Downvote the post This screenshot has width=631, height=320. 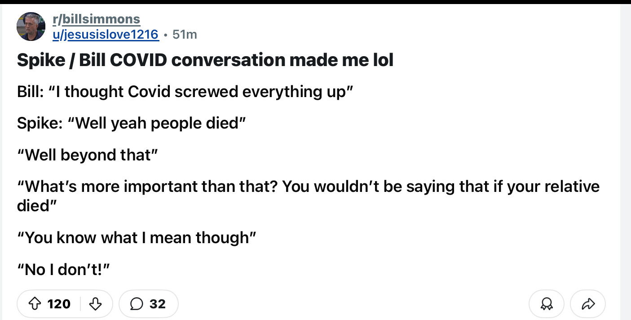[95, 304]
